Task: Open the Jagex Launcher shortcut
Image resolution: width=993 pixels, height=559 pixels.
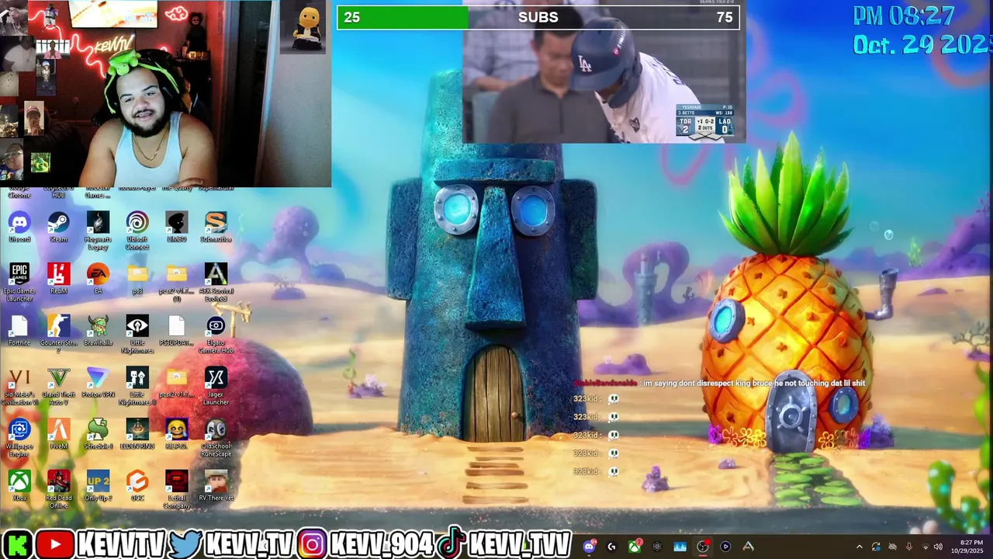Action: point(216,387)
